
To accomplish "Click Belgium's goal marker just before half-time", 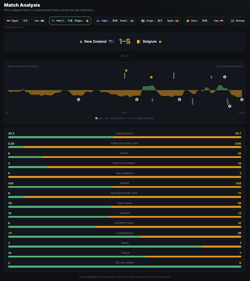I will pyautogui.click(x=137, y=100).
